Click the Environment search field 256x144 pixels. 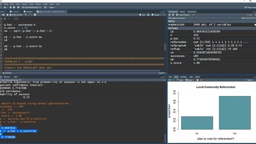(249, 18)
